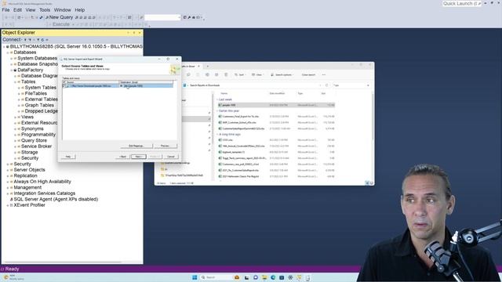The width and height of the screenshot is (502, 282).
Task: Select the Service Broker folder icon
Action: coord(19,146)
